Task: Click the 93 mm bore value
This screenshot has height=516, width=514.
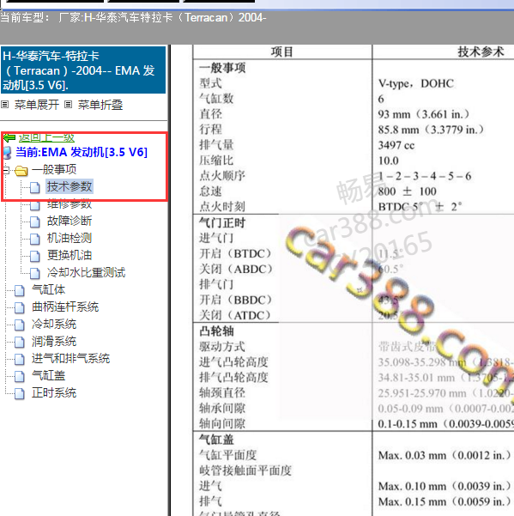Action: coord(424,114)
